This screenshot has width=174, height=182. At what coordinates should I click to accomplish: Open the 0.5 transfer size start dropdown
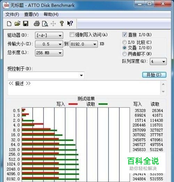(x=49, y=44)
